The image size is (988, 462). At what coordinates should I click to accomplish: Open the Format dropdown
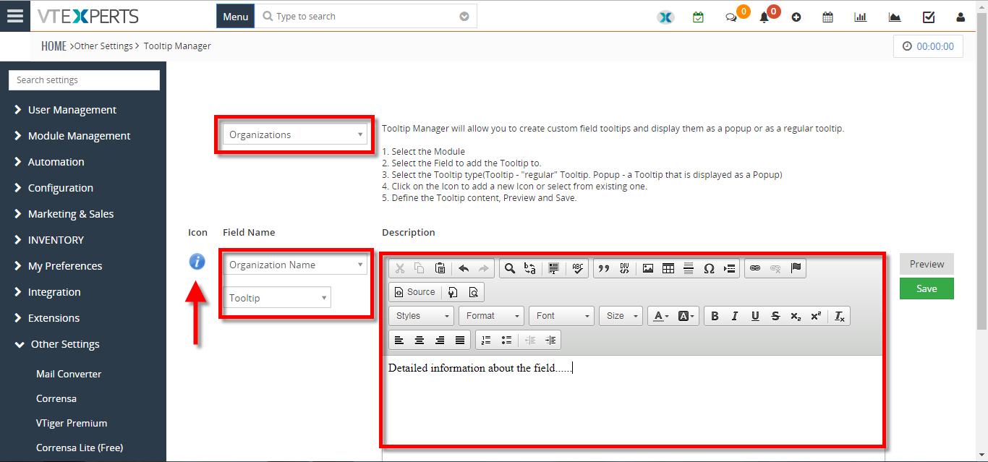point(491,316)
